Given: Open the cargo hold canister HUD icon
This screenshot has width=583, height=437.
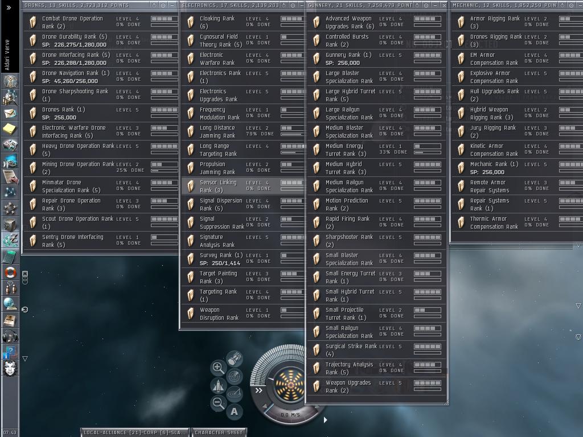Looking at the screenshot, I should [x=235, y=359].
